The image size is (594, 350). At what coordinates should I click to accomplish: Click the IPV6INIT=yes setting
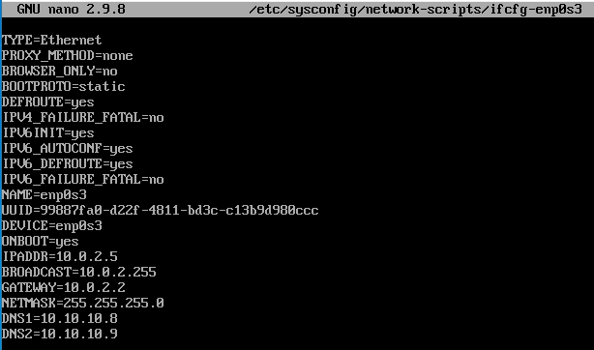pos(48,133)
